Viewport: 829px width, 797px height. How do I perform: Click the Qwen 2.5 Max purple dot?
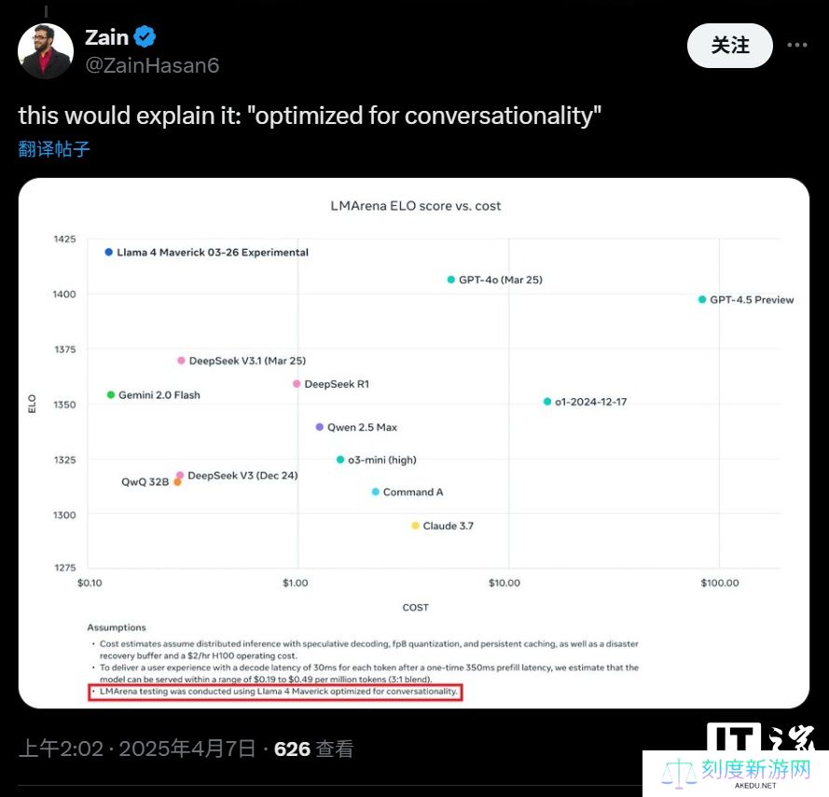click(x=319, y=427)
